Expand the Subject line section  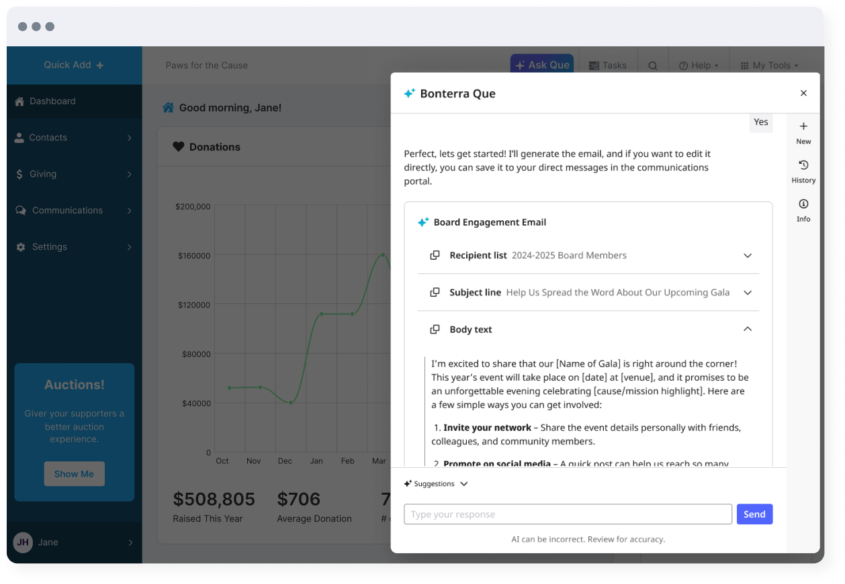747,293
